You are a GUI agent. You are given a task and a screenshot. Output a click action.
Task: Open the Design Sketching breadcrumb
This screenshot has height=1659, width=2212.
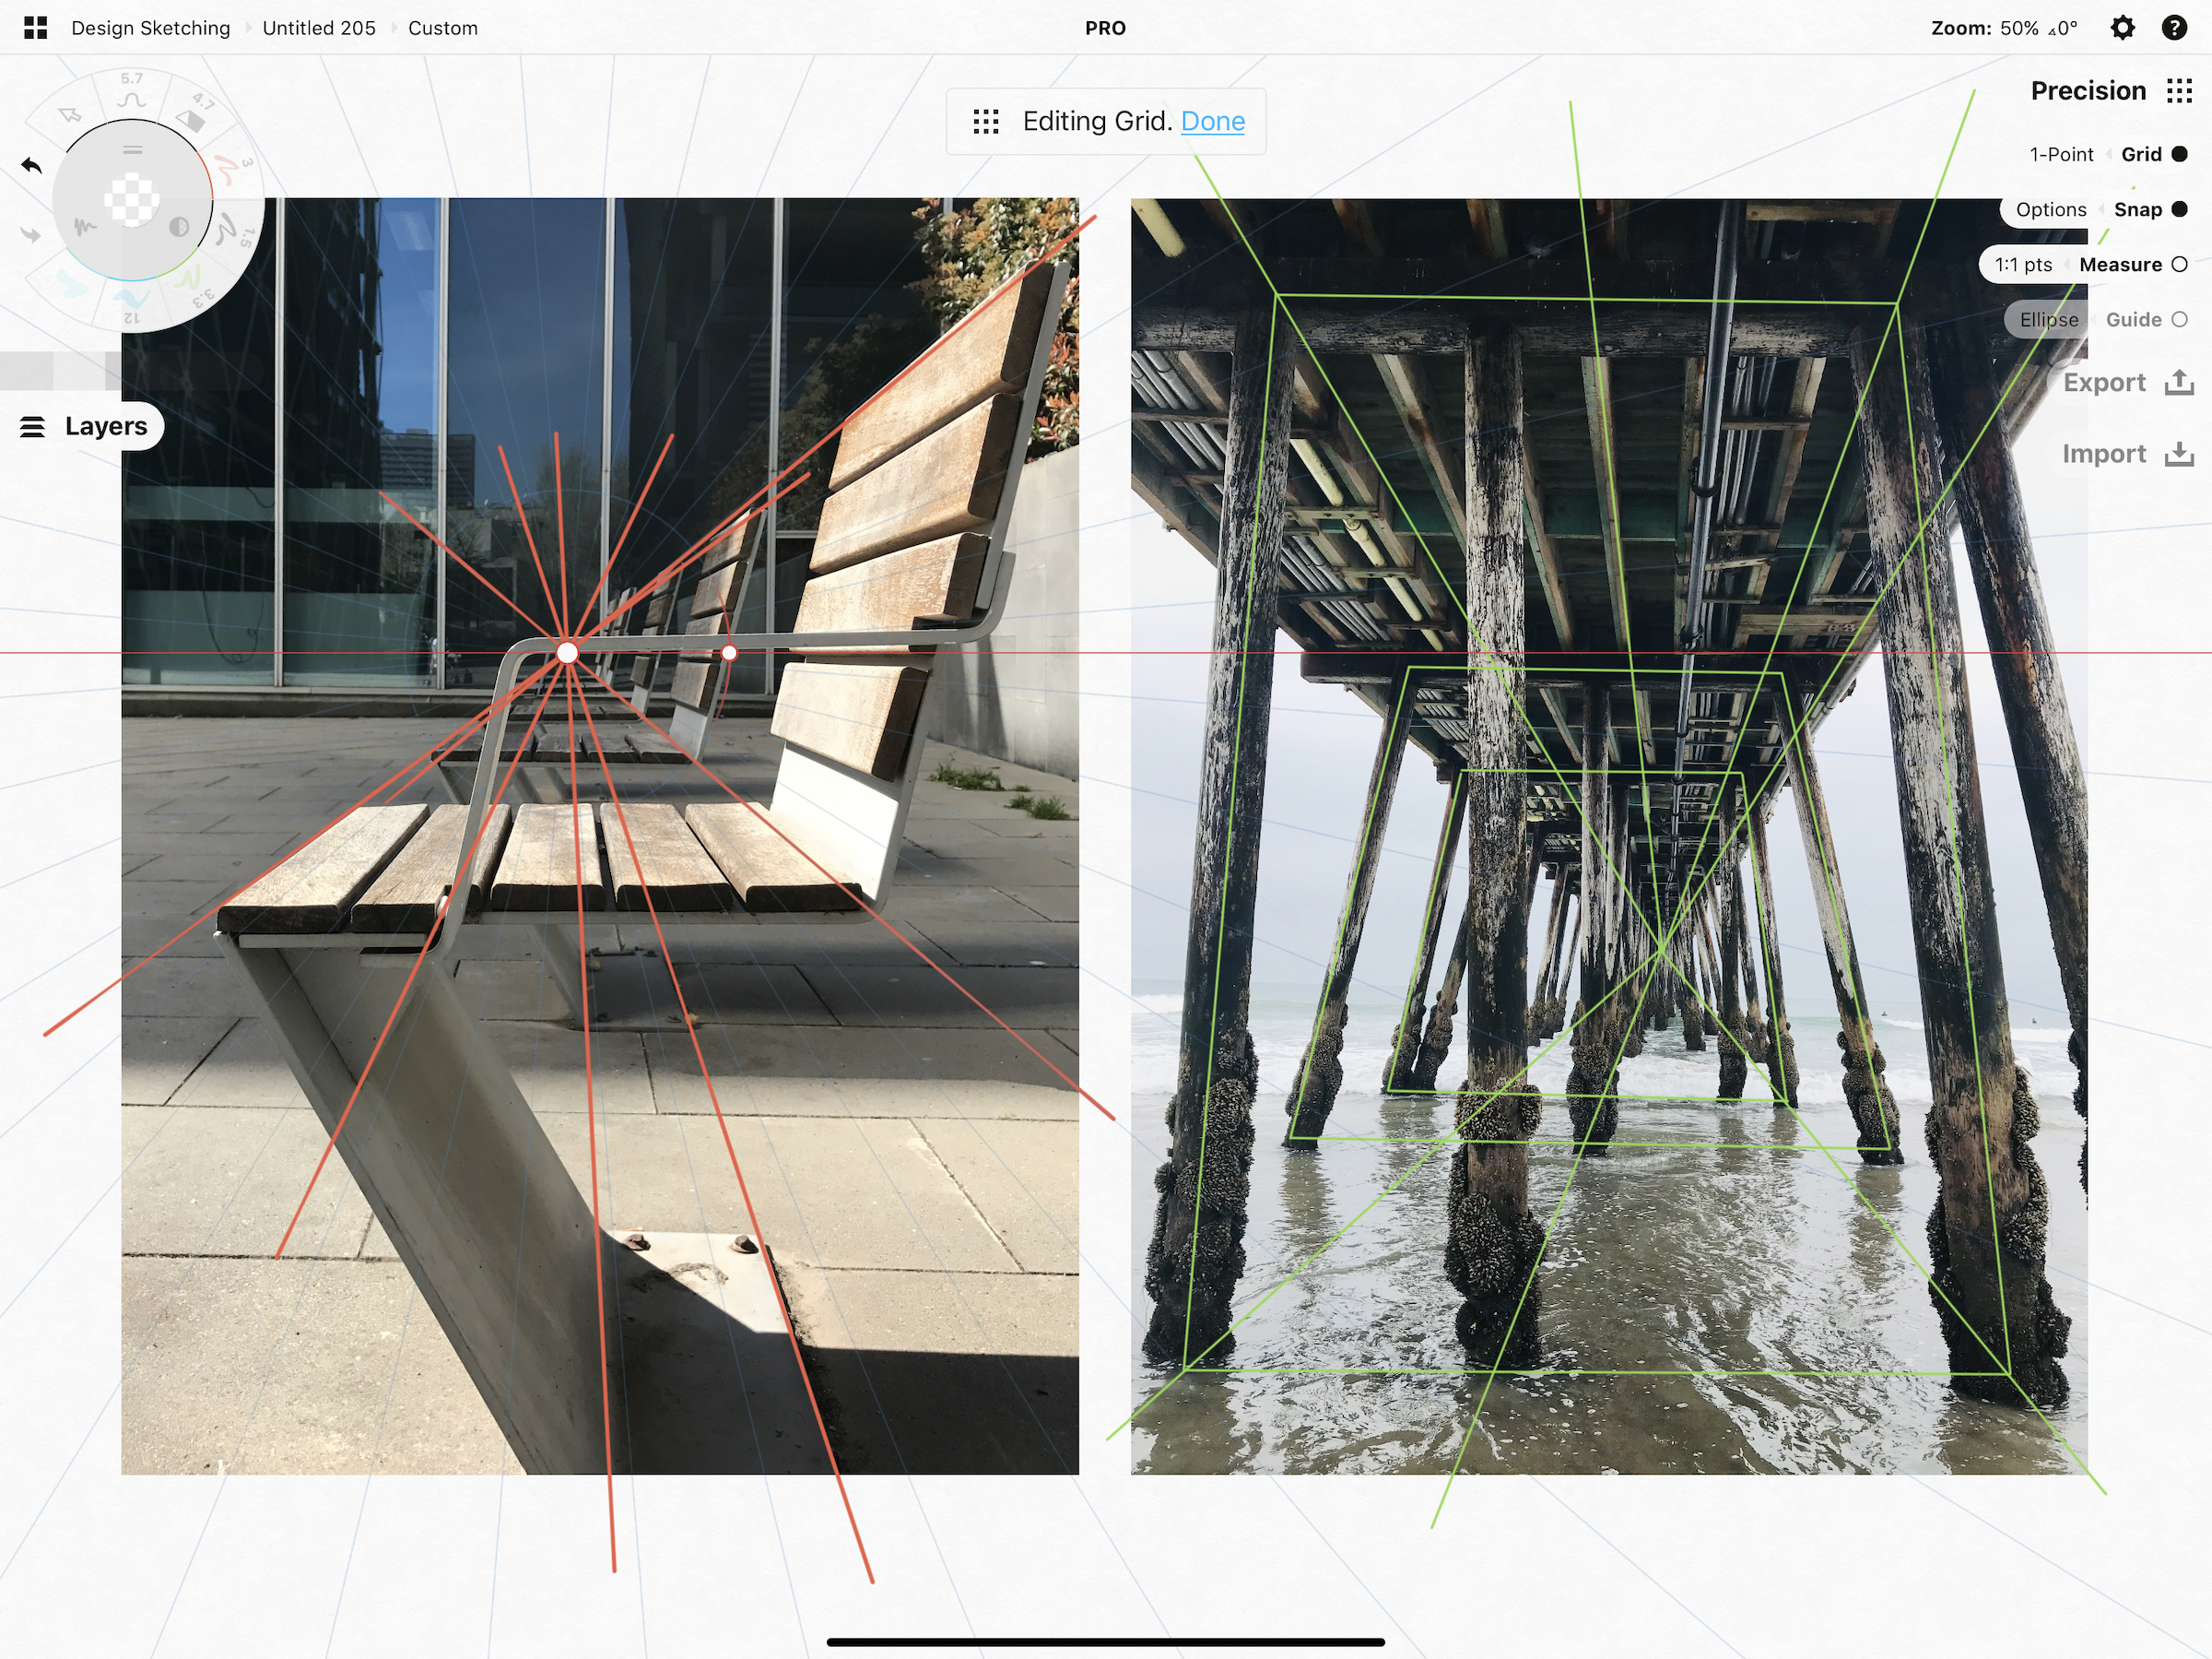point(150,28)
